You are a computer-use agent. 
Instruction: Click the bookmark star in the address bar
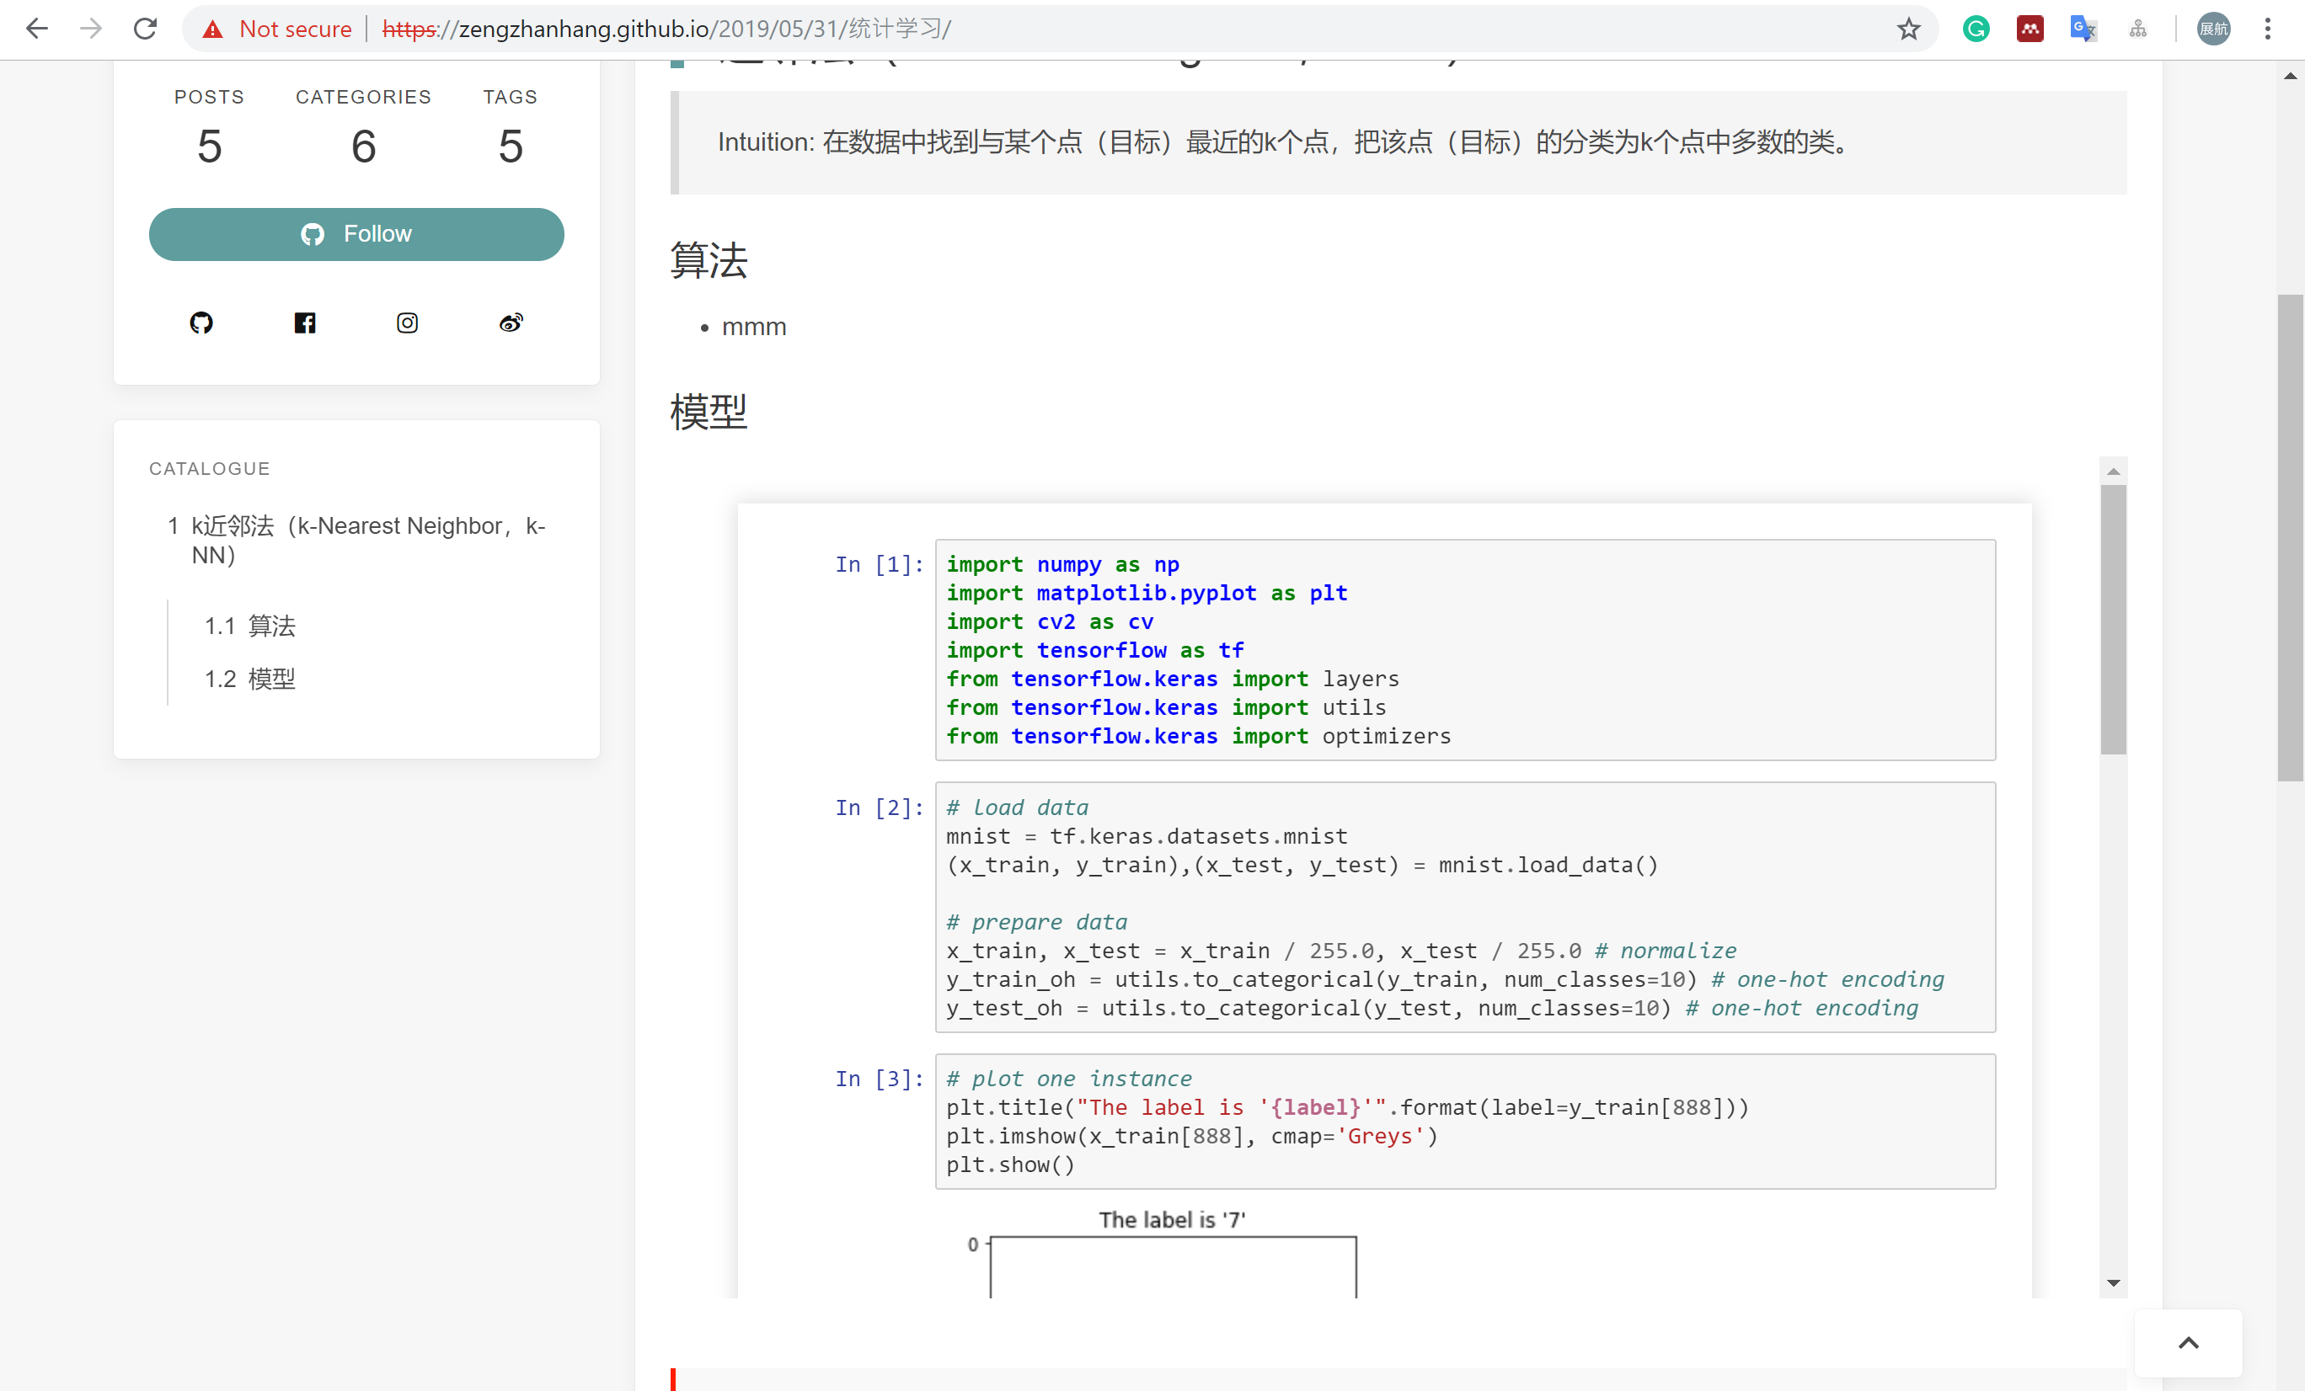pos(1908,28)
